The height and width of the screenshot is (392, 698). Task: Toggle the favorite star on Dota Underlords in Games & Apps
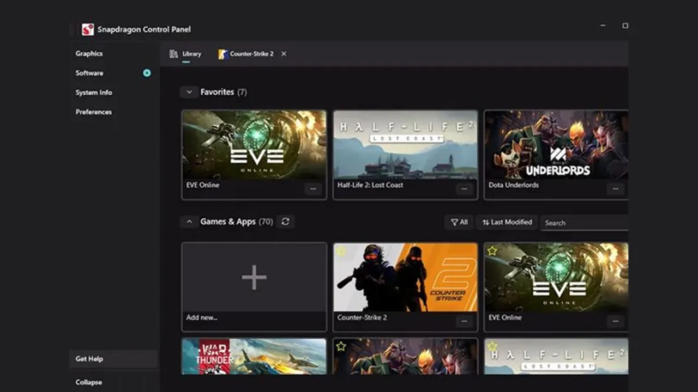(x=341, y=346)
